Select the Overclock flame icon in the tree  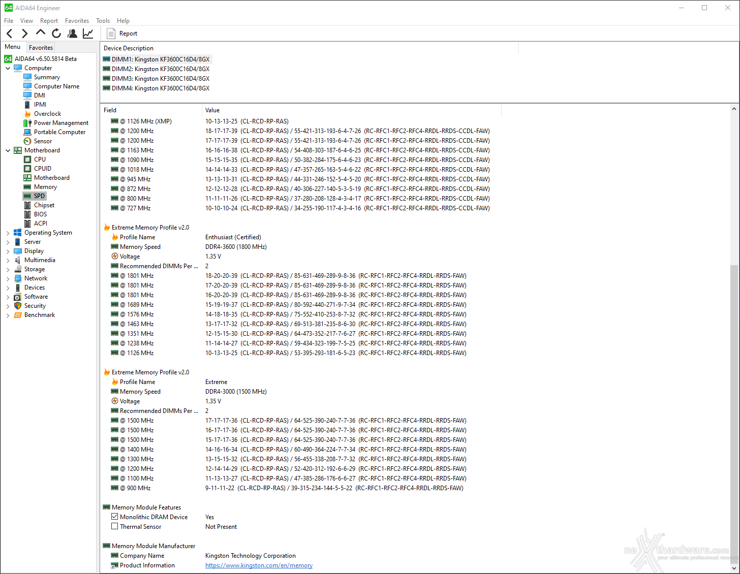click(27, 114)
